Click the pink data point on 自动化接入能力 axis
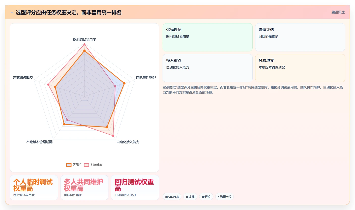Viewport: 355px width, 210px height. [x=113, y=136]
